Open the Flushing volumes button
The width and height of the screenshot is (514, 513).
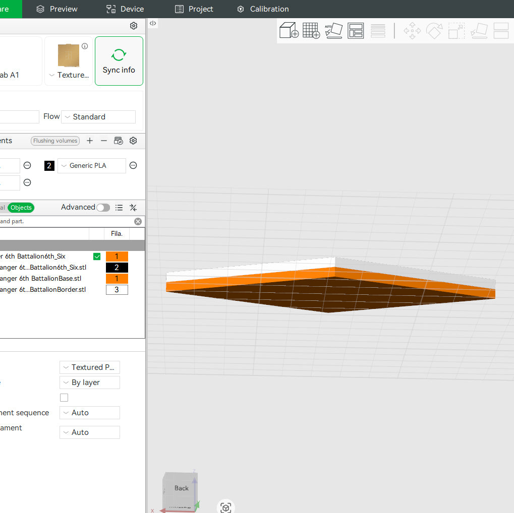(x=55, y=141)
